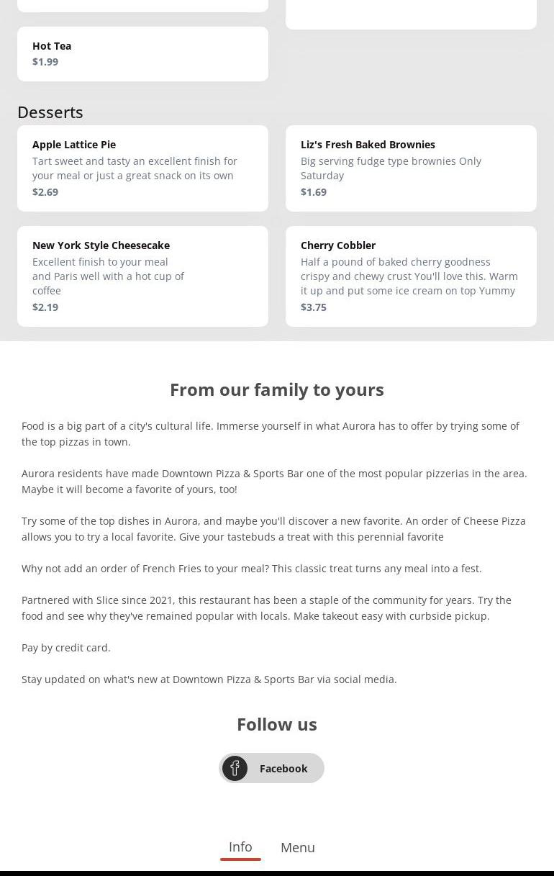Click the Facebook logo icon

(235, 768)
